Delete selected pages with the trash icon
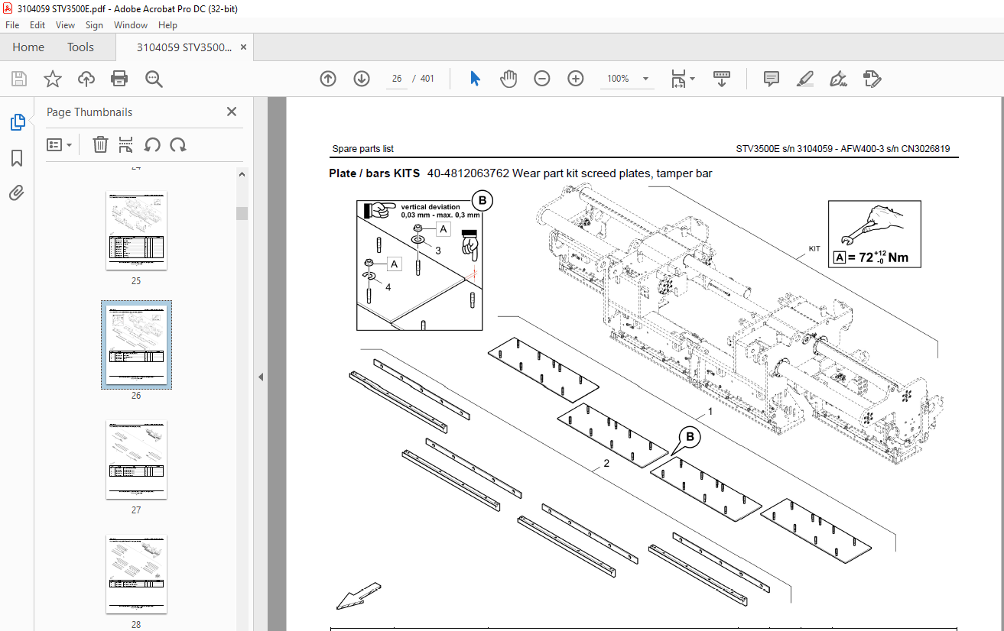 [100, 144]
